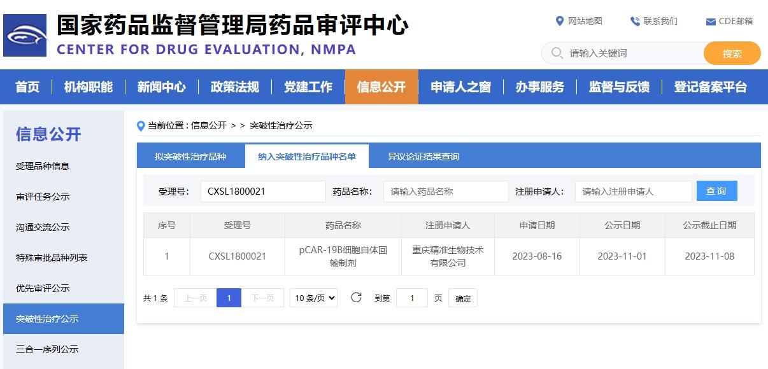The height and width of the screenshot is (369, 768).
Task: Open 信息公开 in the main navigation
Action: [x=381, y=87]
